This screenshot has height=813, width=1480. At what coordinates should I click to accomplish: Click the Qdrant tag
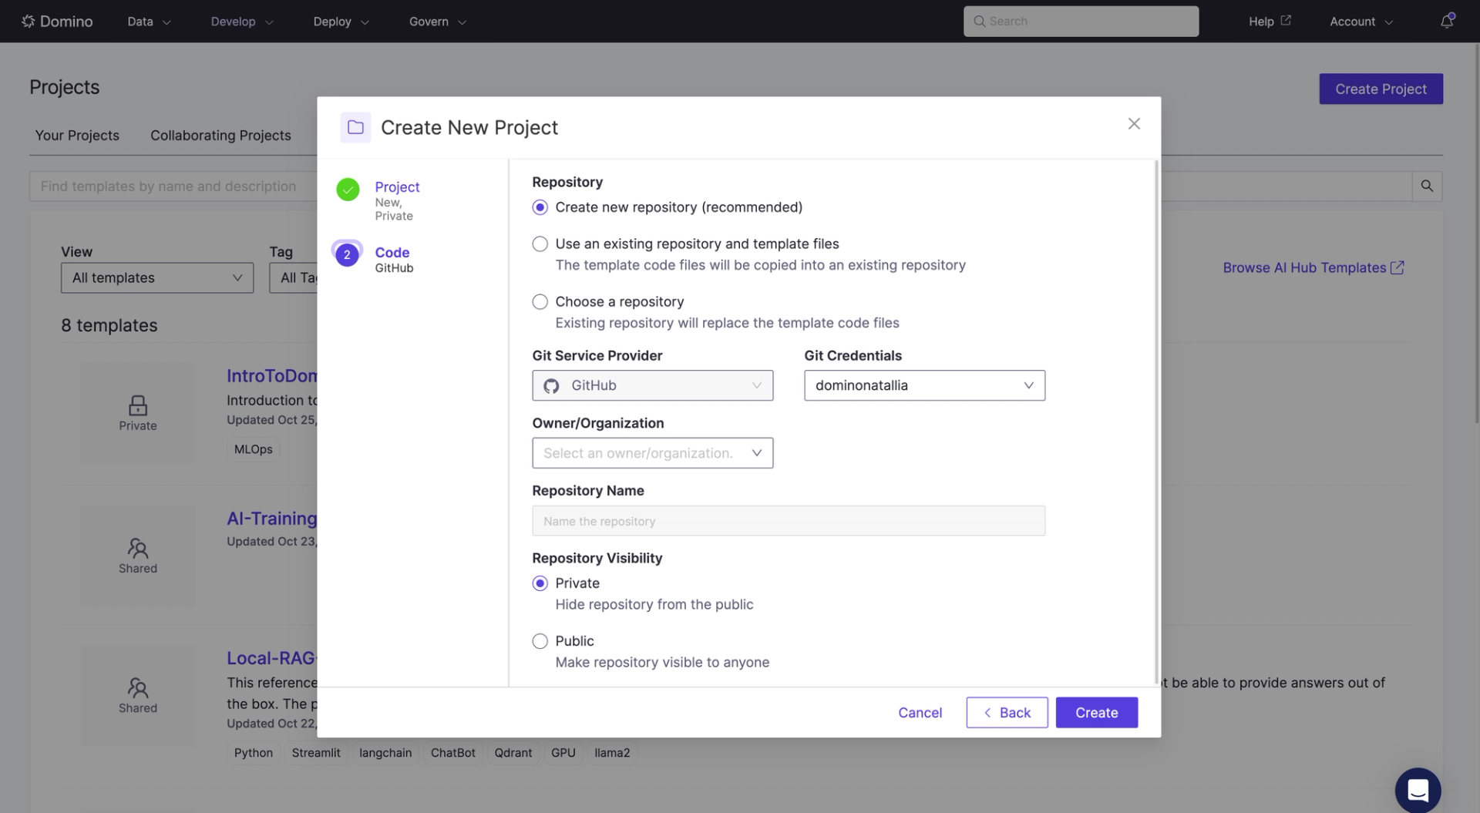[513, 753]
